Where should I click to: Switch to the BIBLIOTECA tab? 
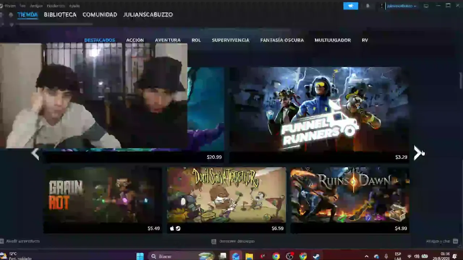[x=60, y=15]
